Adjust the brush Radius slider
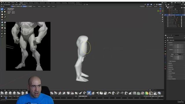This screenshot has height=104, width=185. [x=16, y=6]
